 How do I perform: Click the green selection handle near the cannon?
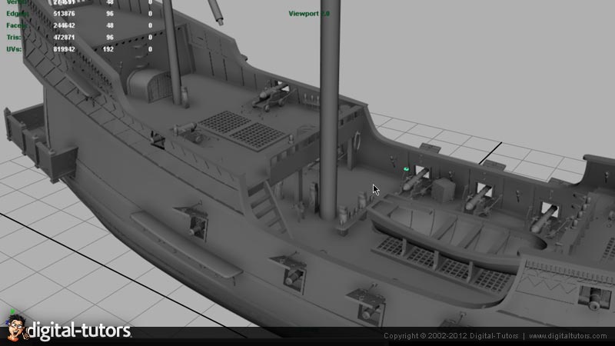(405, 169)
